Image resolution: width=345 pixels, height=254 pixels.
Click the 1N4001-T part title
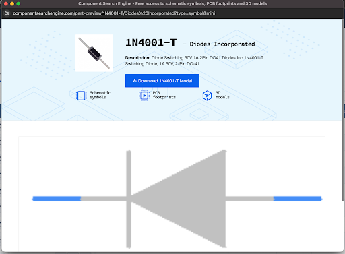[x=151, y=42]
